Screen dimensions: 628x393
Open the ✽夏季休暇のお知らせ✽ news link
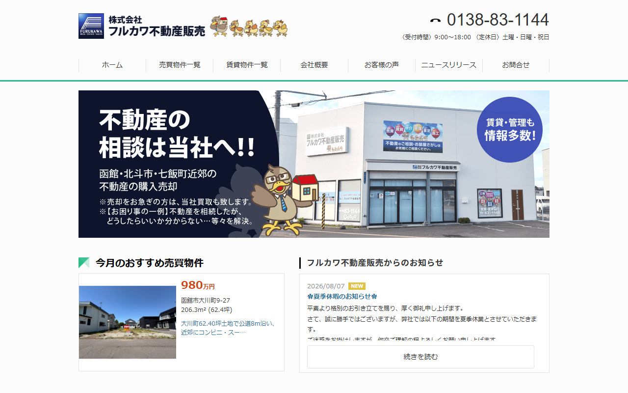(342, 296)
